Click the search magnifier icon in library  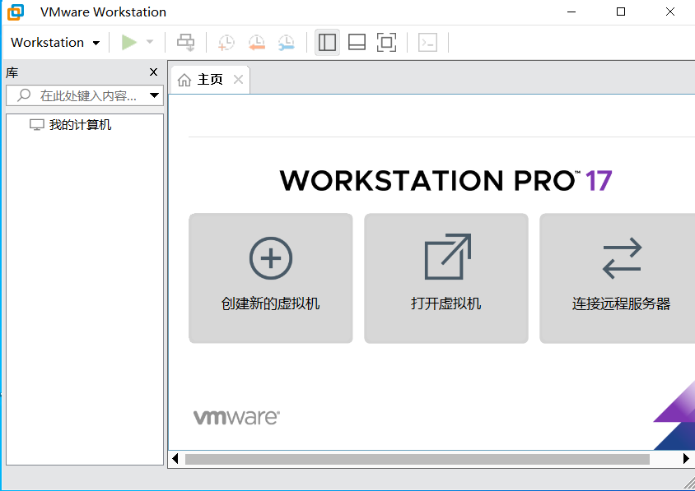point(24,95)
